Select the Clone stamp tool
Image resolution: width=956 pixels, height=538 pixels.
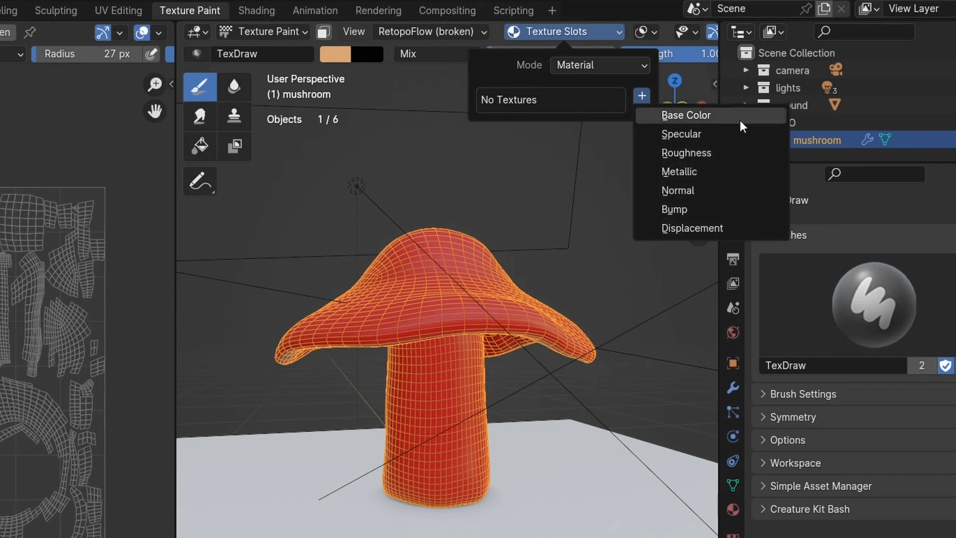coord(234,116)
